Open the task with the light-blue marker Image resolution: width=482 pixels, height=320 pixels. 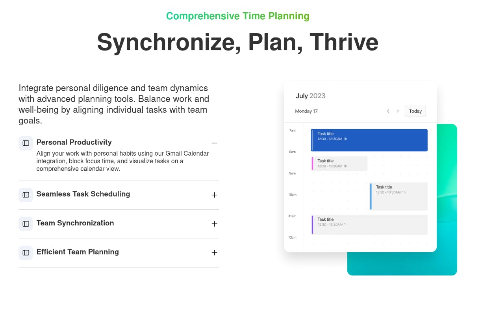click(399, 196)
